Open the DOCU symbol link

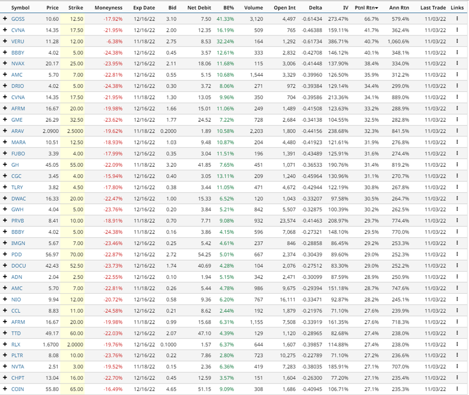point(18,266)
